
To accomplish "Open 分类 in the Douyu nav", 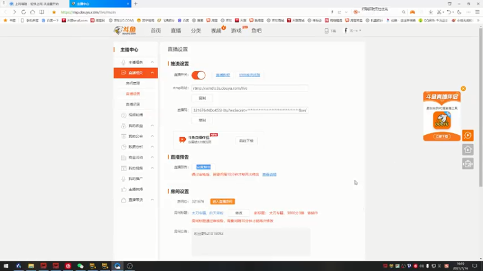I will tap(196, 31).
